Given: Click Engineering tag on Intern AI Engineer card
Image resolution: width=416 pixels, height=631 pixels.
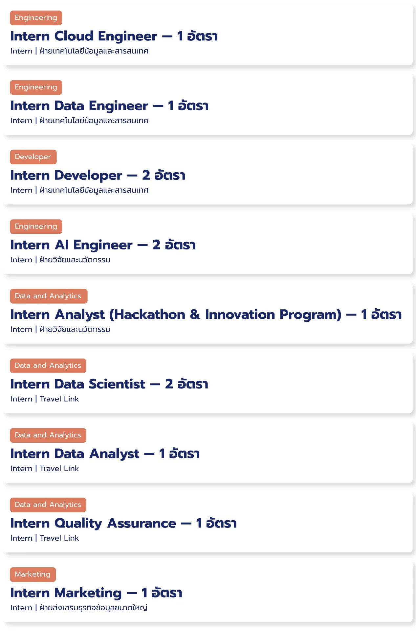Looking at the screenshot, I should point(36,226).
